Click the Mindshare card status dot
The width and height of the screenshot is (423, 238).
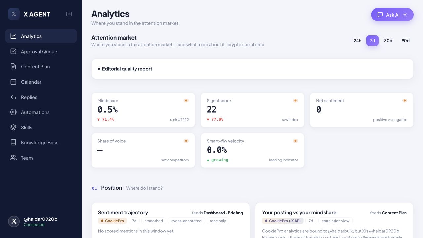[186, 101]
